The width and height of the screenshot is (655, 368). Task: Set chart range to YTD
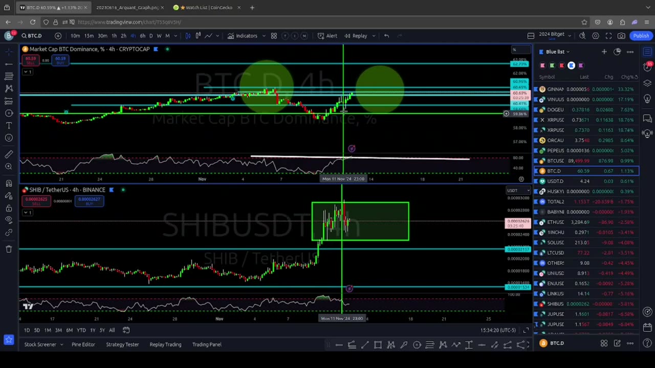coord(81,330)
